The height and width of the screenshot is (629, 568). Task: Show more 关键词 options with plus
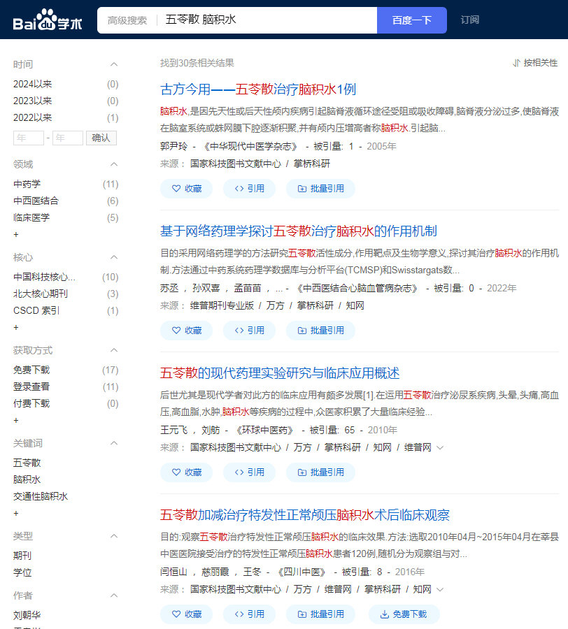[16, 513]
